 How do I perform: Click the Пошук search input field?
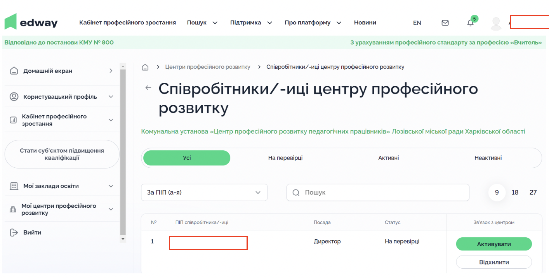pyautogui.click(x=384, y=193)
